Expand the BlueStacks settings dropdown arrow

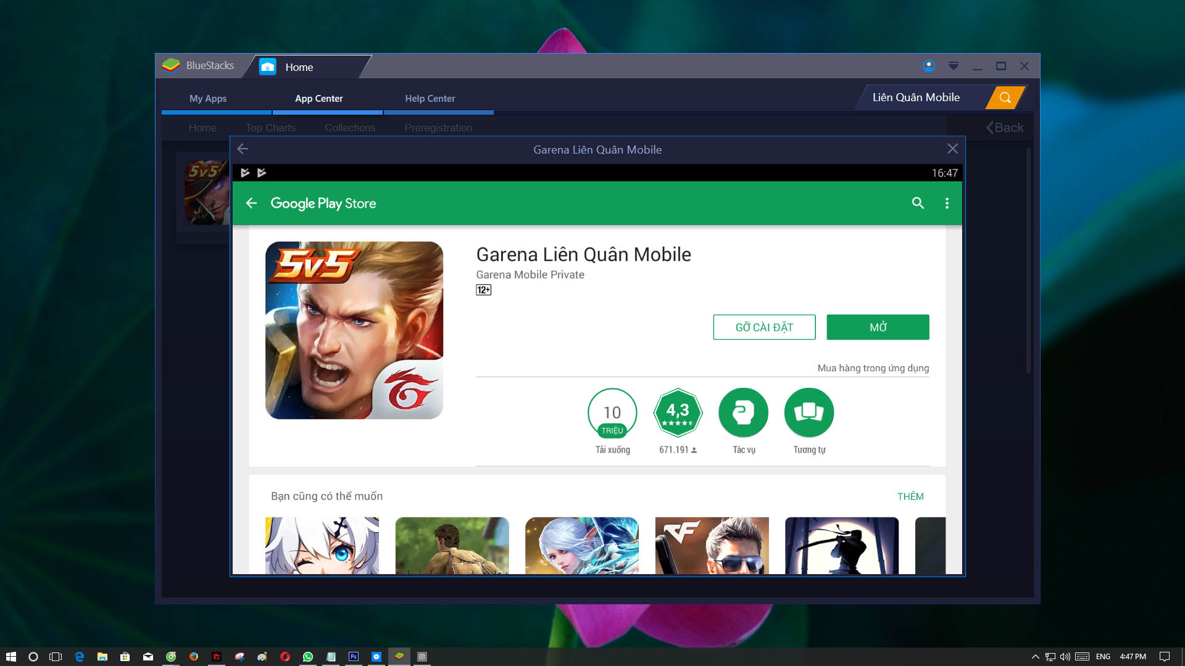pyautogui.click(x=953, y=66)
